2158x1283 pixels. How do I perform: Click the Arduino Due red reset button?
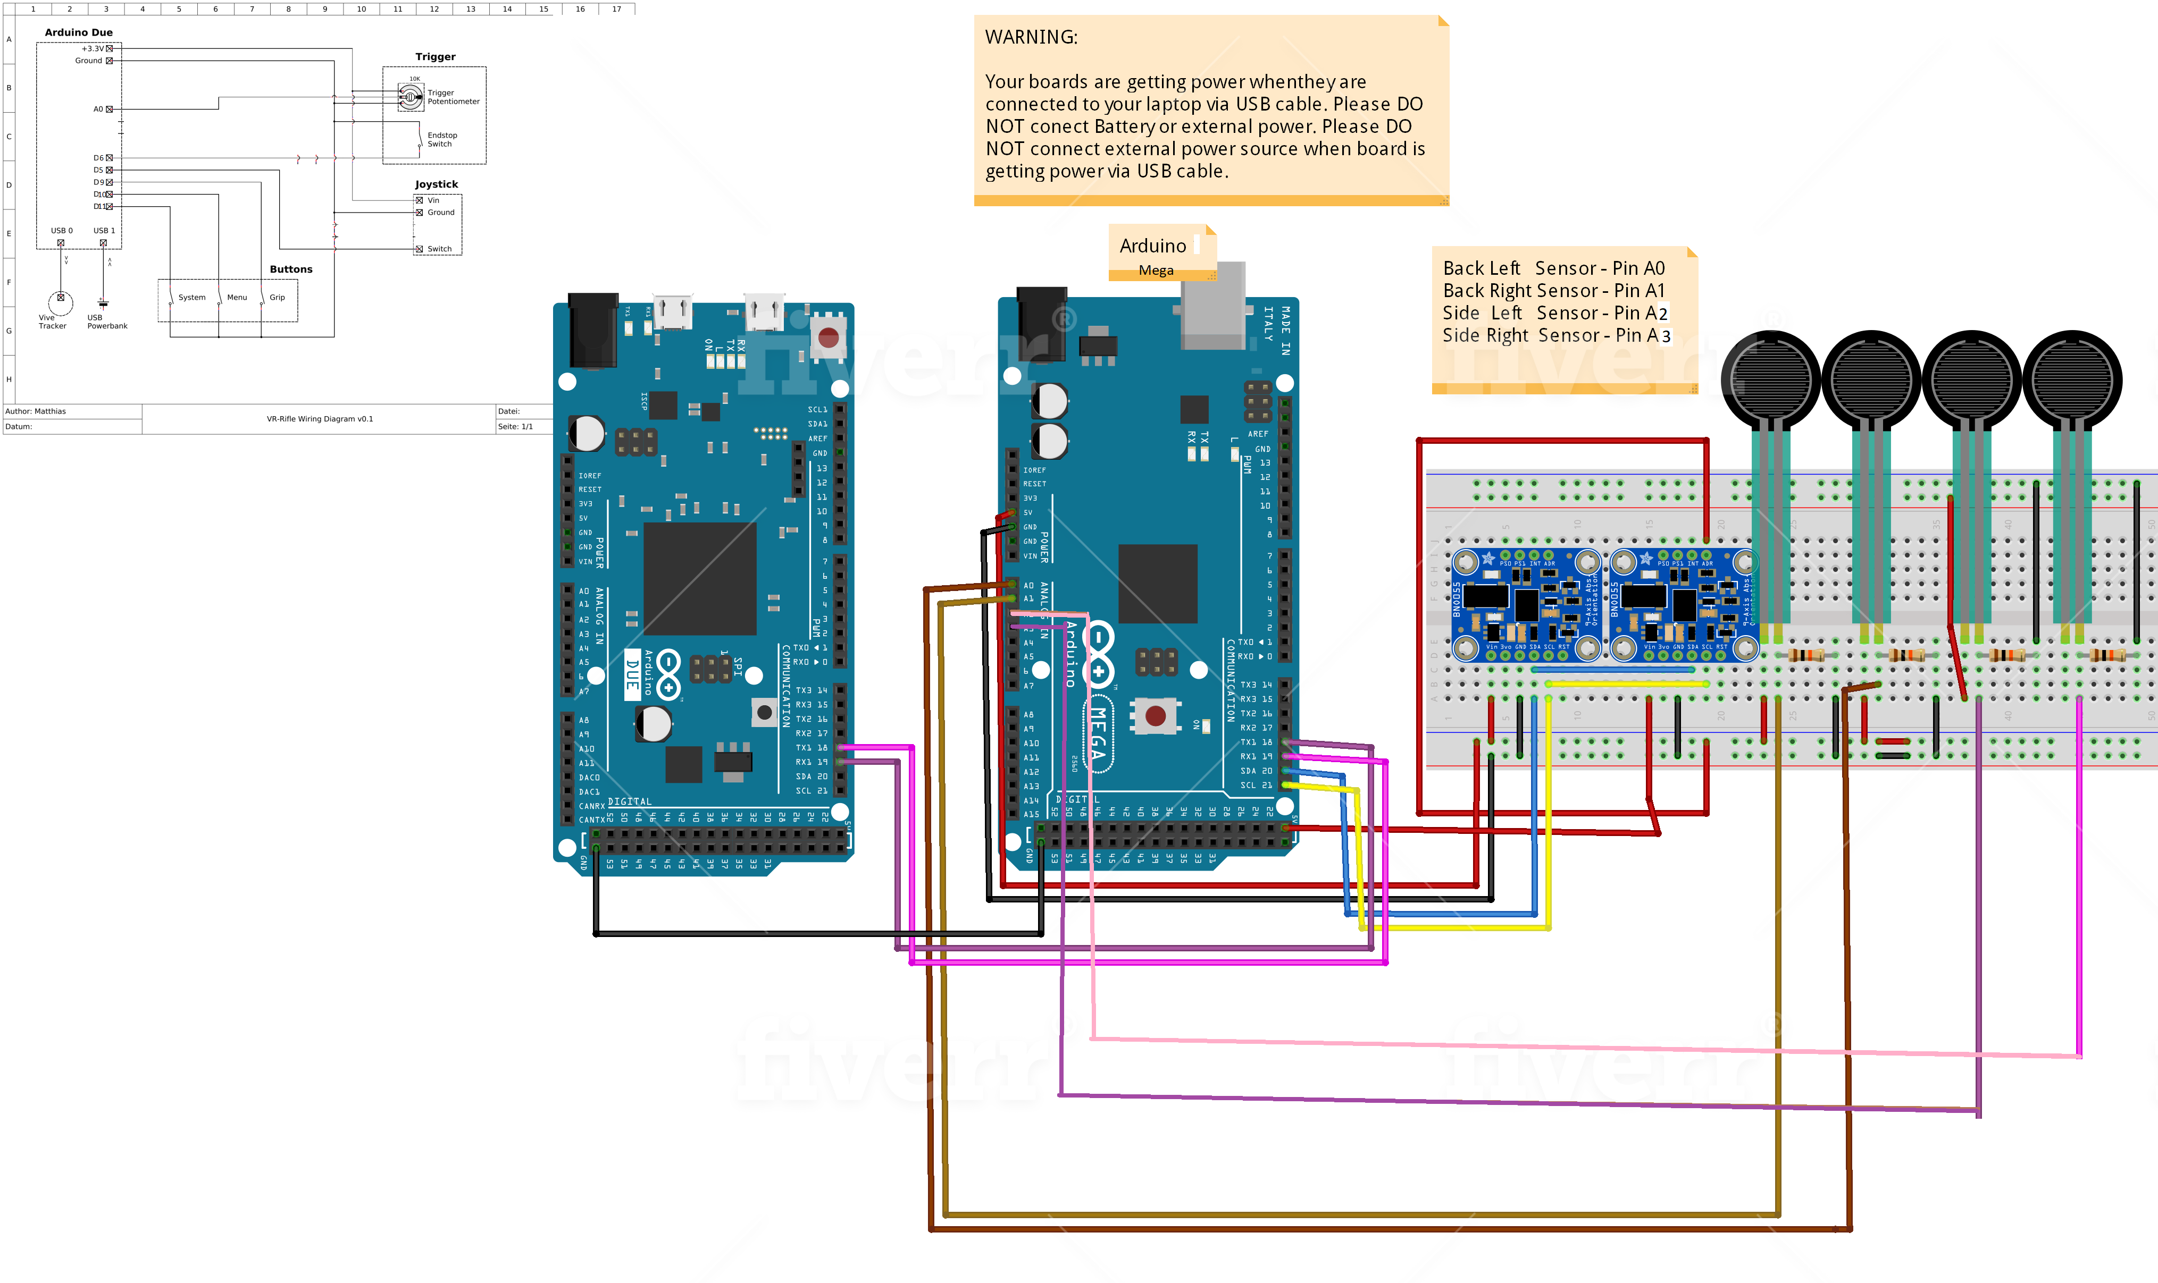click(x=828, y=338)
